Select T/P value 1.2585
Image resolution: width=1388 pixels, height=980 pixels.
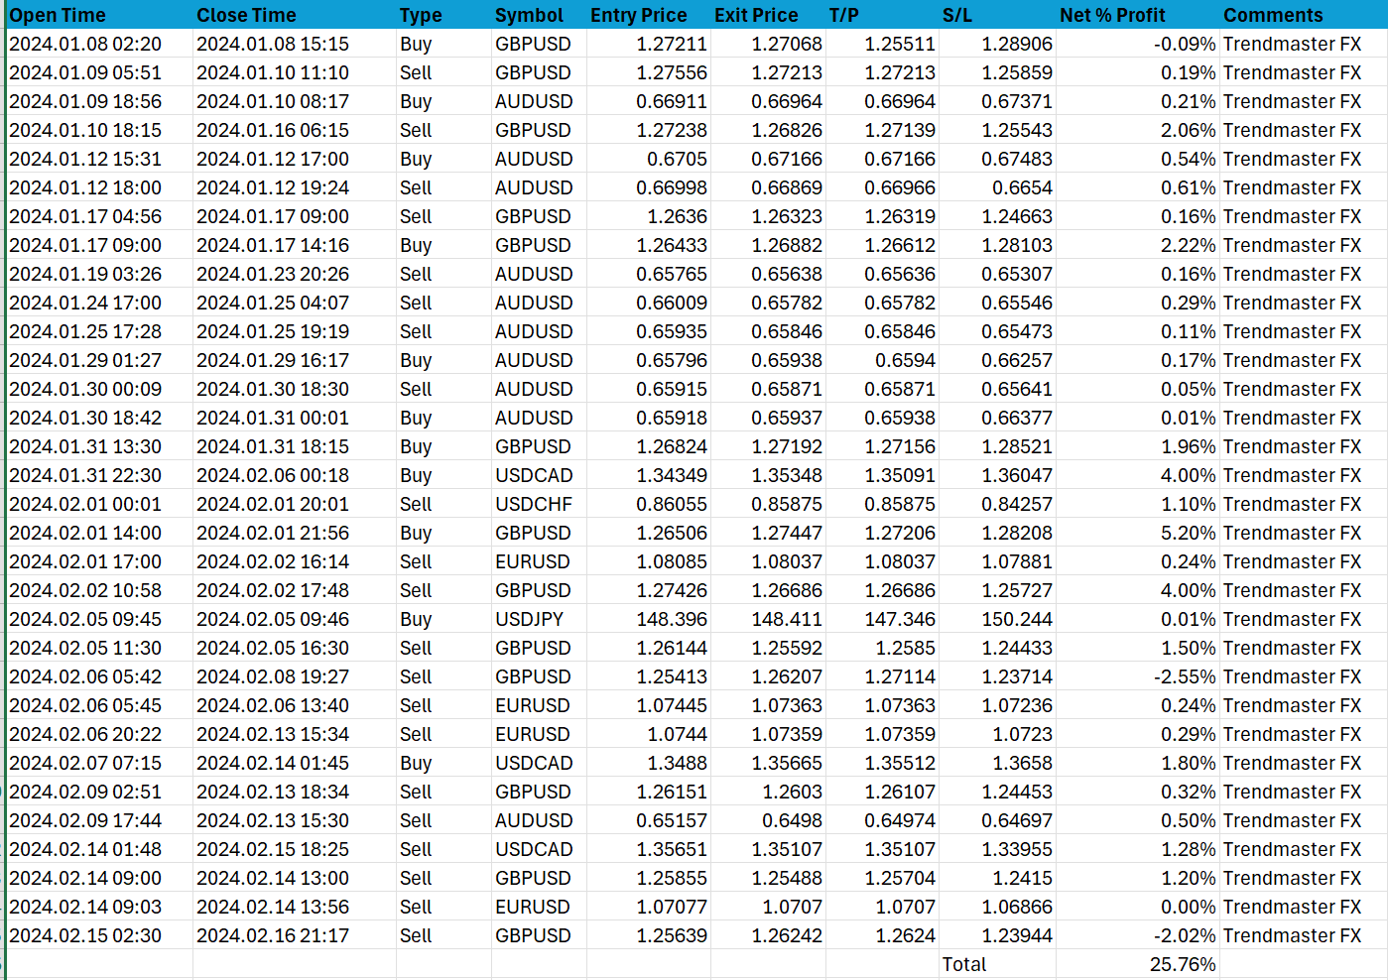pyautogui.click(x=882, y=648)
